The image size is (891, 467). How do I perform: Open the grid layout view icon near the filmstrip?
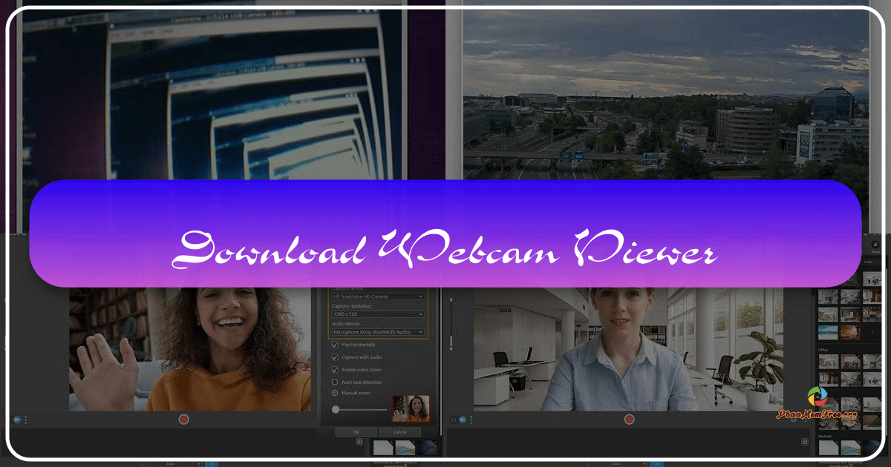(359, 443)
